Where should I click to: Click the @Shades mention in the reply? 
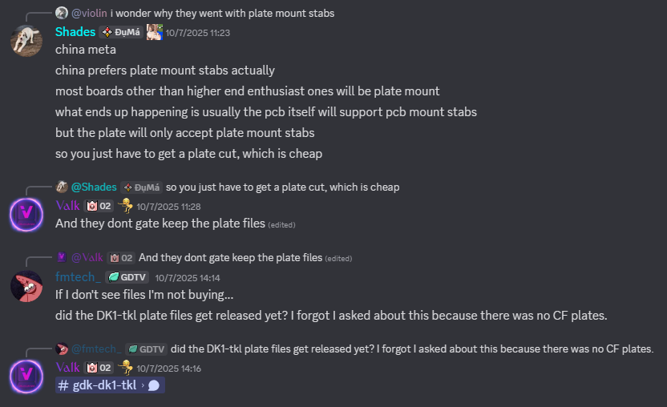click(94, 187)
